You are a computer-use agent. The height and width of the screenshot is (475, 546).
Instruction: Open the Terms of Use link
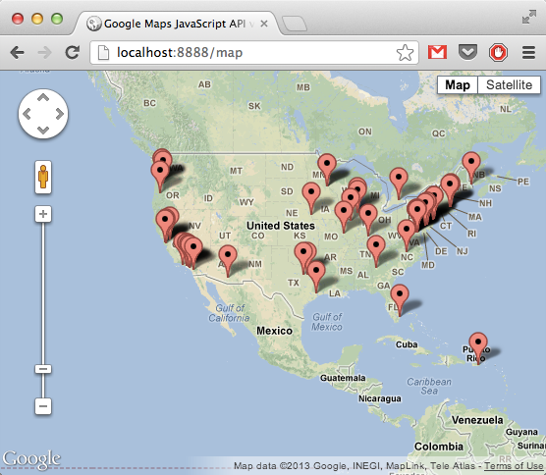point(514,465)
